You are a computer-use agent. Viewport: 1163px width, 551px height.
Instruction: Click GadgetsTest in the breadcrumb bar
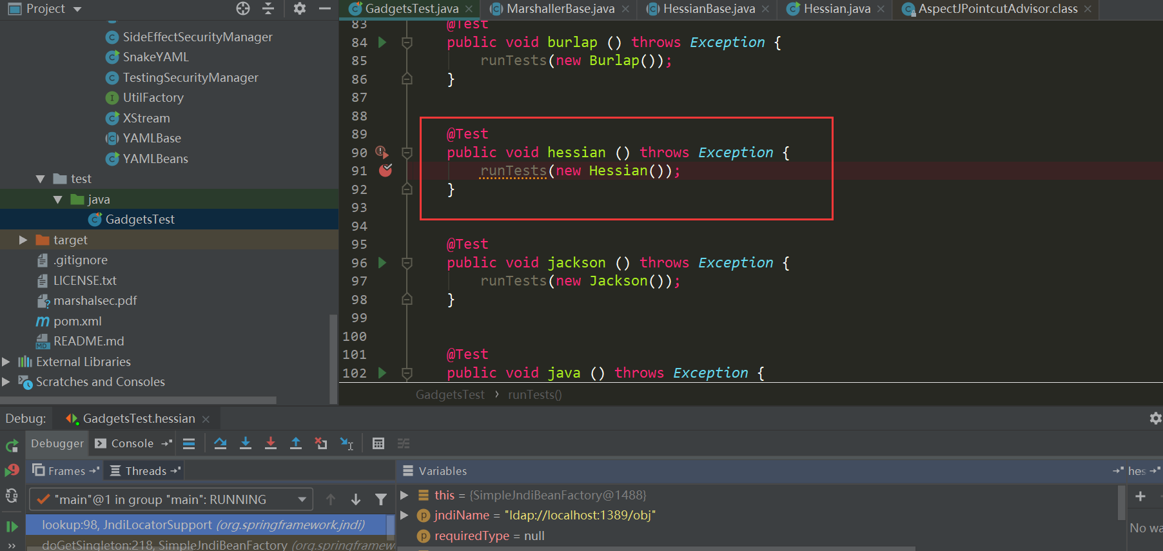point(450,394)
